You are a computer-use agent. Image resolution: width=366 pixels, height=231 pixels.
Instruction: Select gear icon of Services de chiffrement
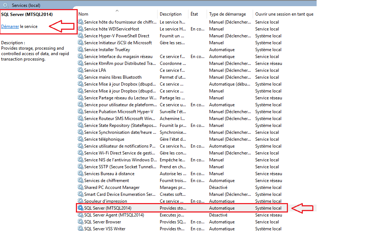click(x=81, y=180)
